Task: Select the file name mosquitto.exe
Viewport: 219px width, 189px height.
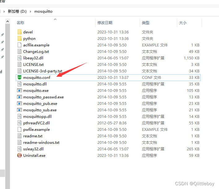Action: tap(36, 91)
